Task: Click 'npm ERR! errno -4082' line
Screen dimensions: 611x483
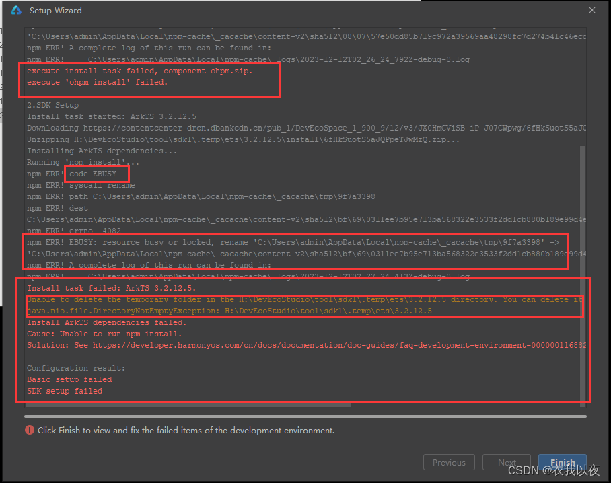Action: 74,231
